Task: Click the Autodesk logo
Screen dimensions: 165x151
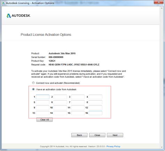Action: pos(18,16)
